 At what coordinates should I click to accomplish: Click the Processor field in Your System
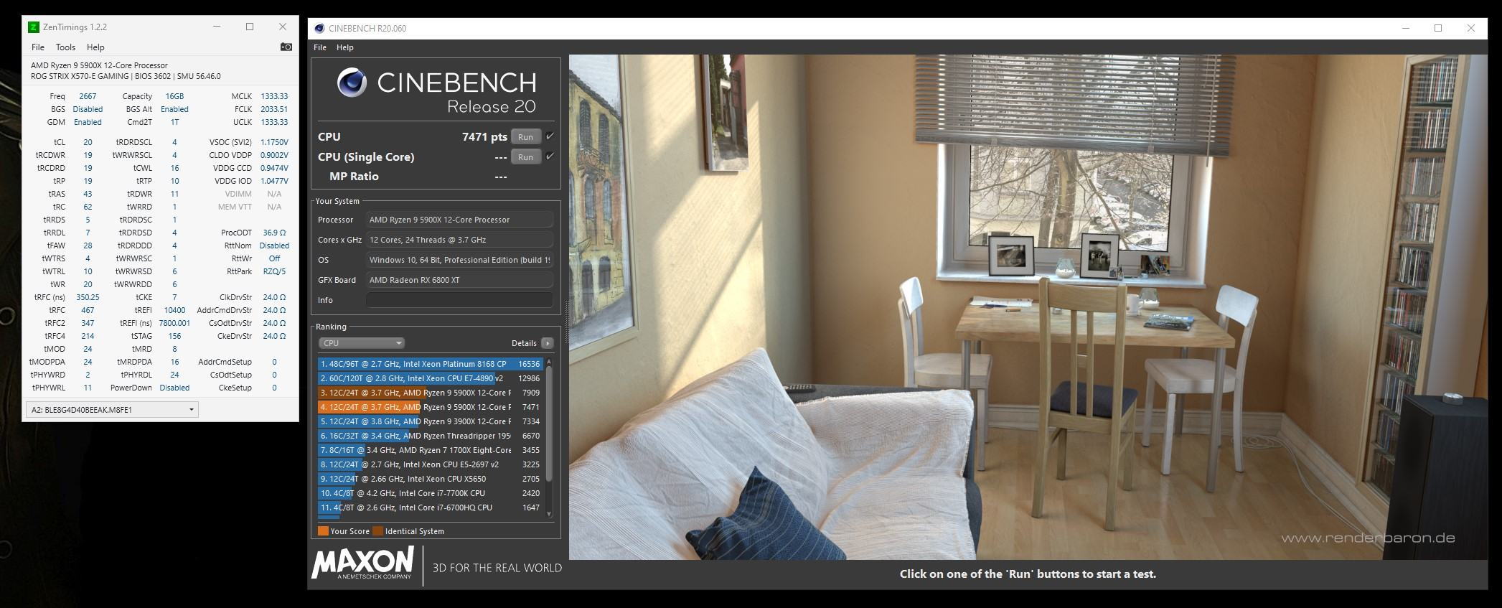click(x=459, y=220)
